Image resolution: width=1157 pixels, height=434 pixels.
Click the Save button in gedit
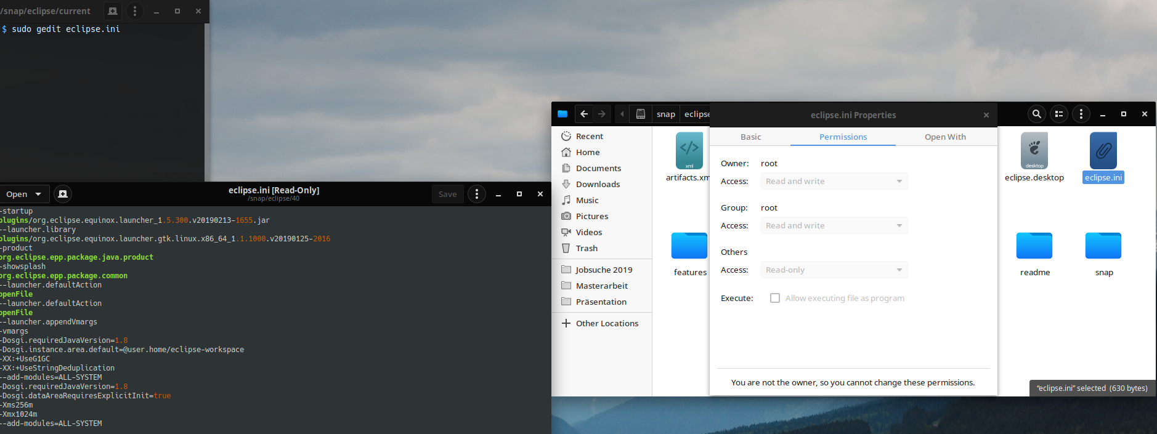coord(448,194)
